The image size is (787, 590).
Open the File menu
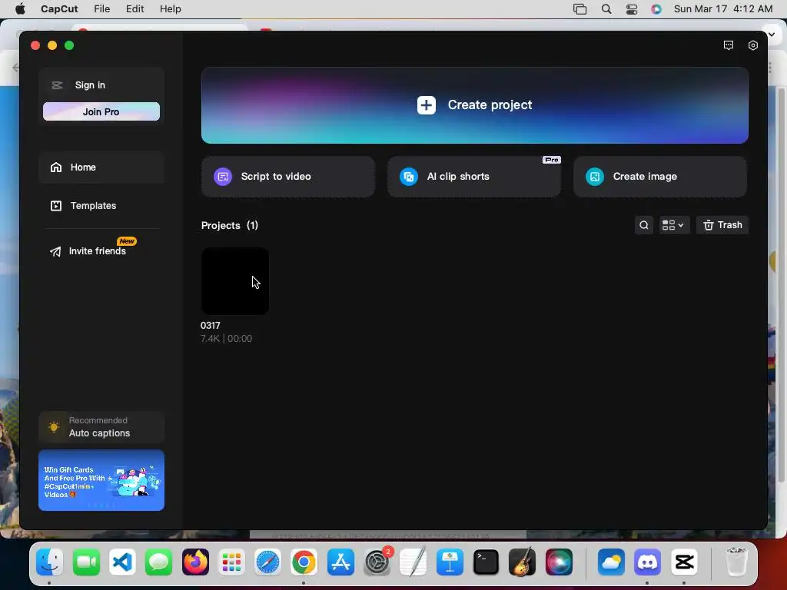(102, 9)
